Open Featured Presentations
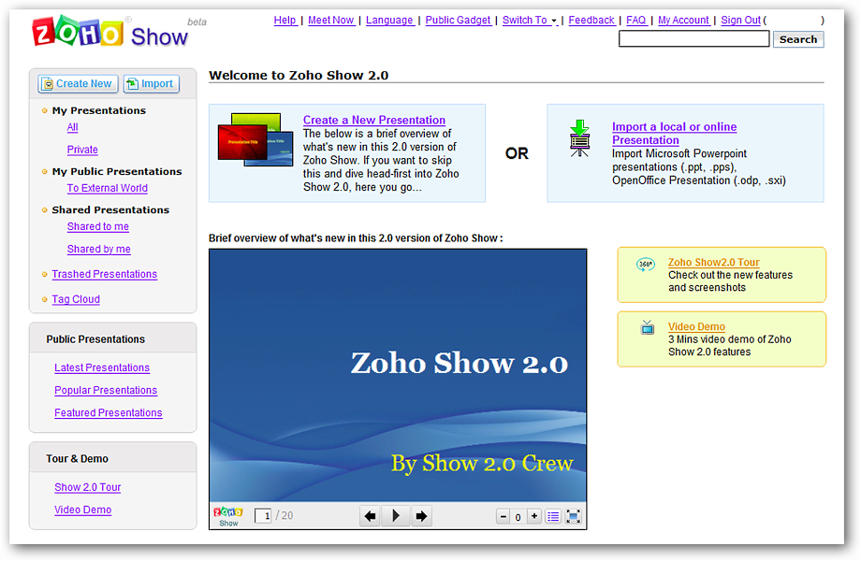The width and height of the screenshot is (861, 561). (x=109, y=413)
